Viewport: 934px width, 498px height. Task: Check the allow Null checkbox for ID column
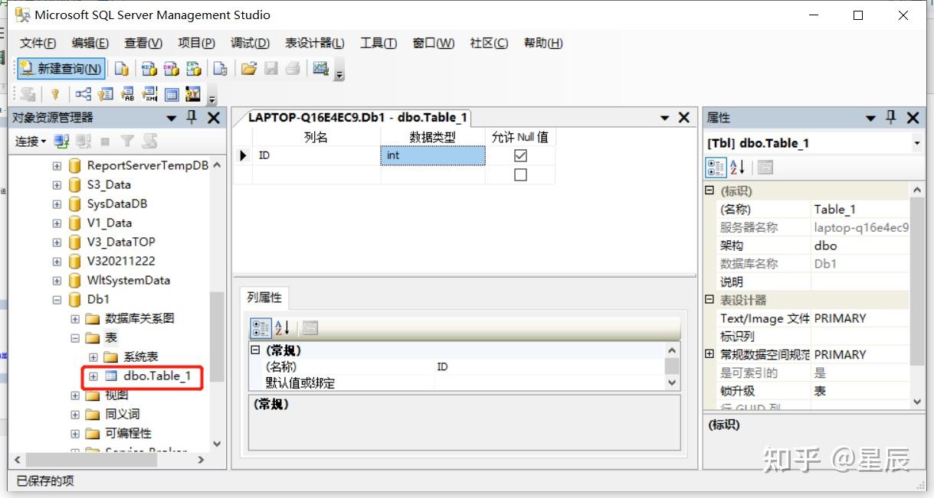520,155
